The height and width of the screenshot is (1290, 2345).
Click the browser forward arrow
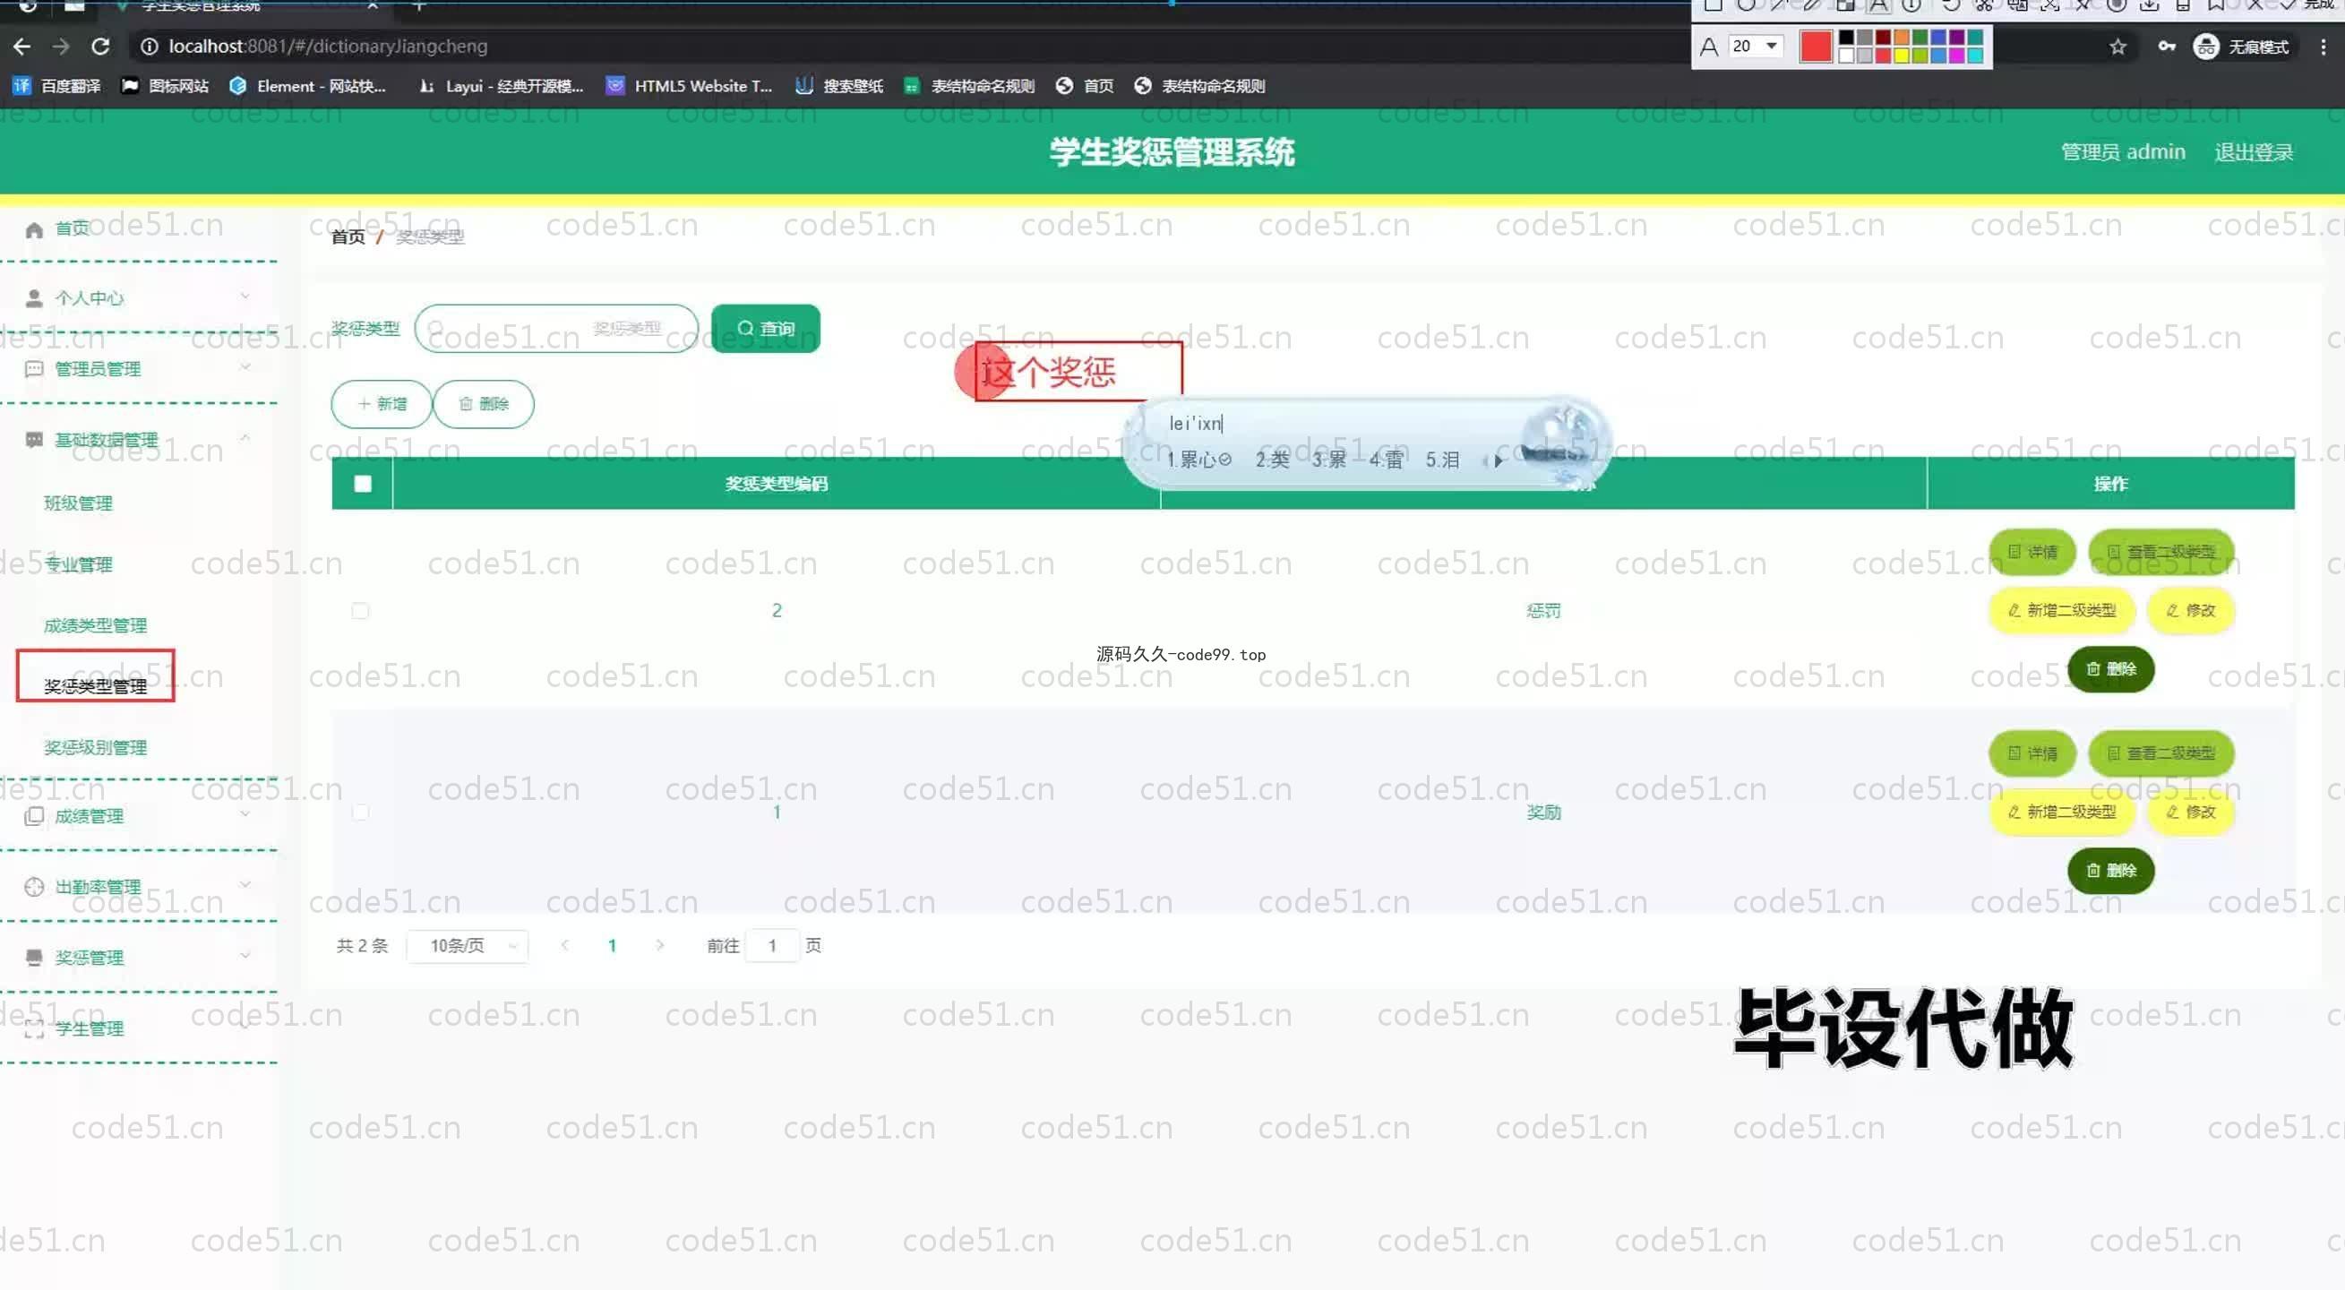pos(61,46)
